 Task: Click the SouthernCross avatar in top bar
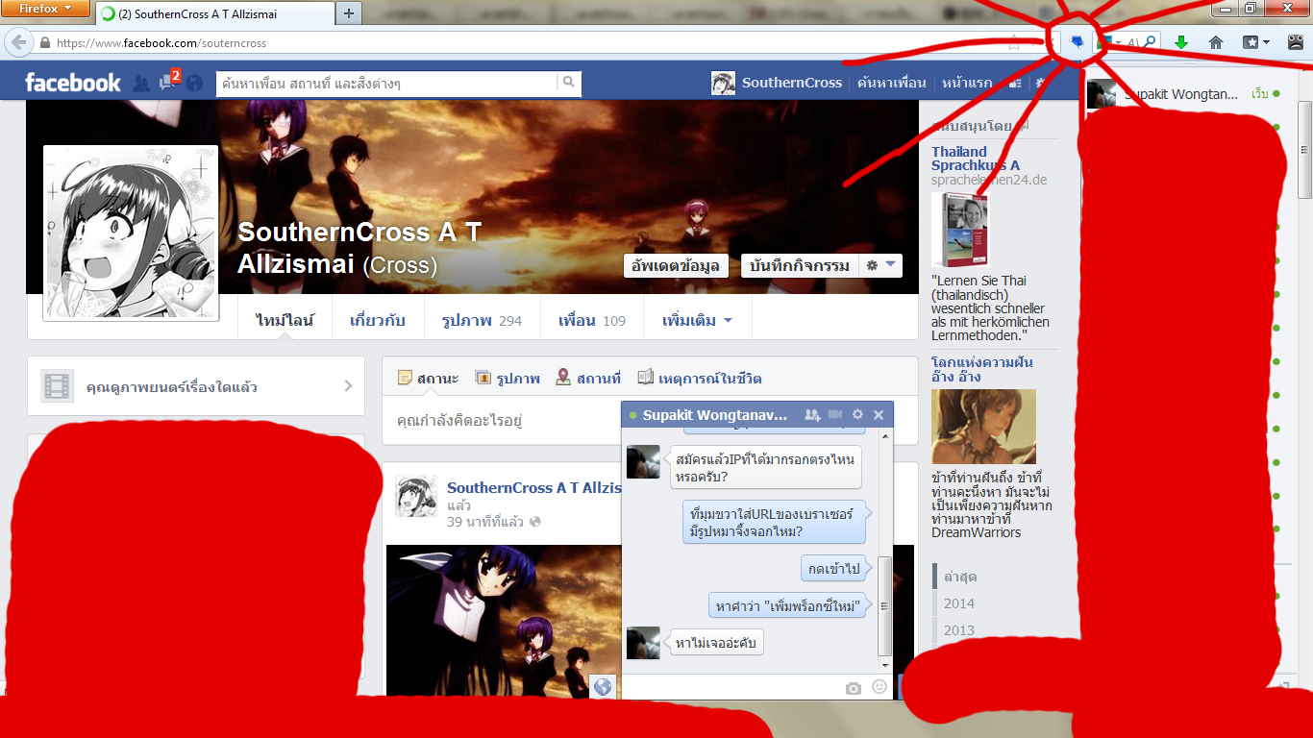click(723, 83)
